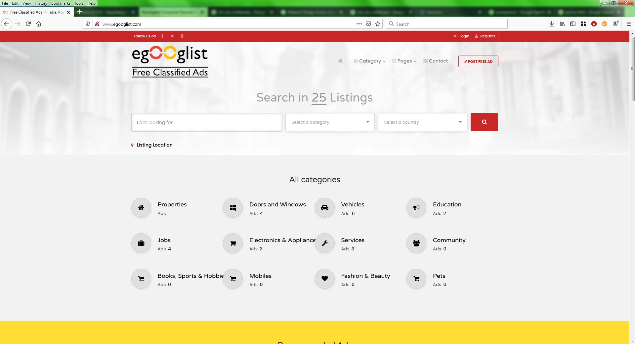This screenshot has height=344, width=635.
Task: Open the Pets category title
Action: tap(439, 276)
